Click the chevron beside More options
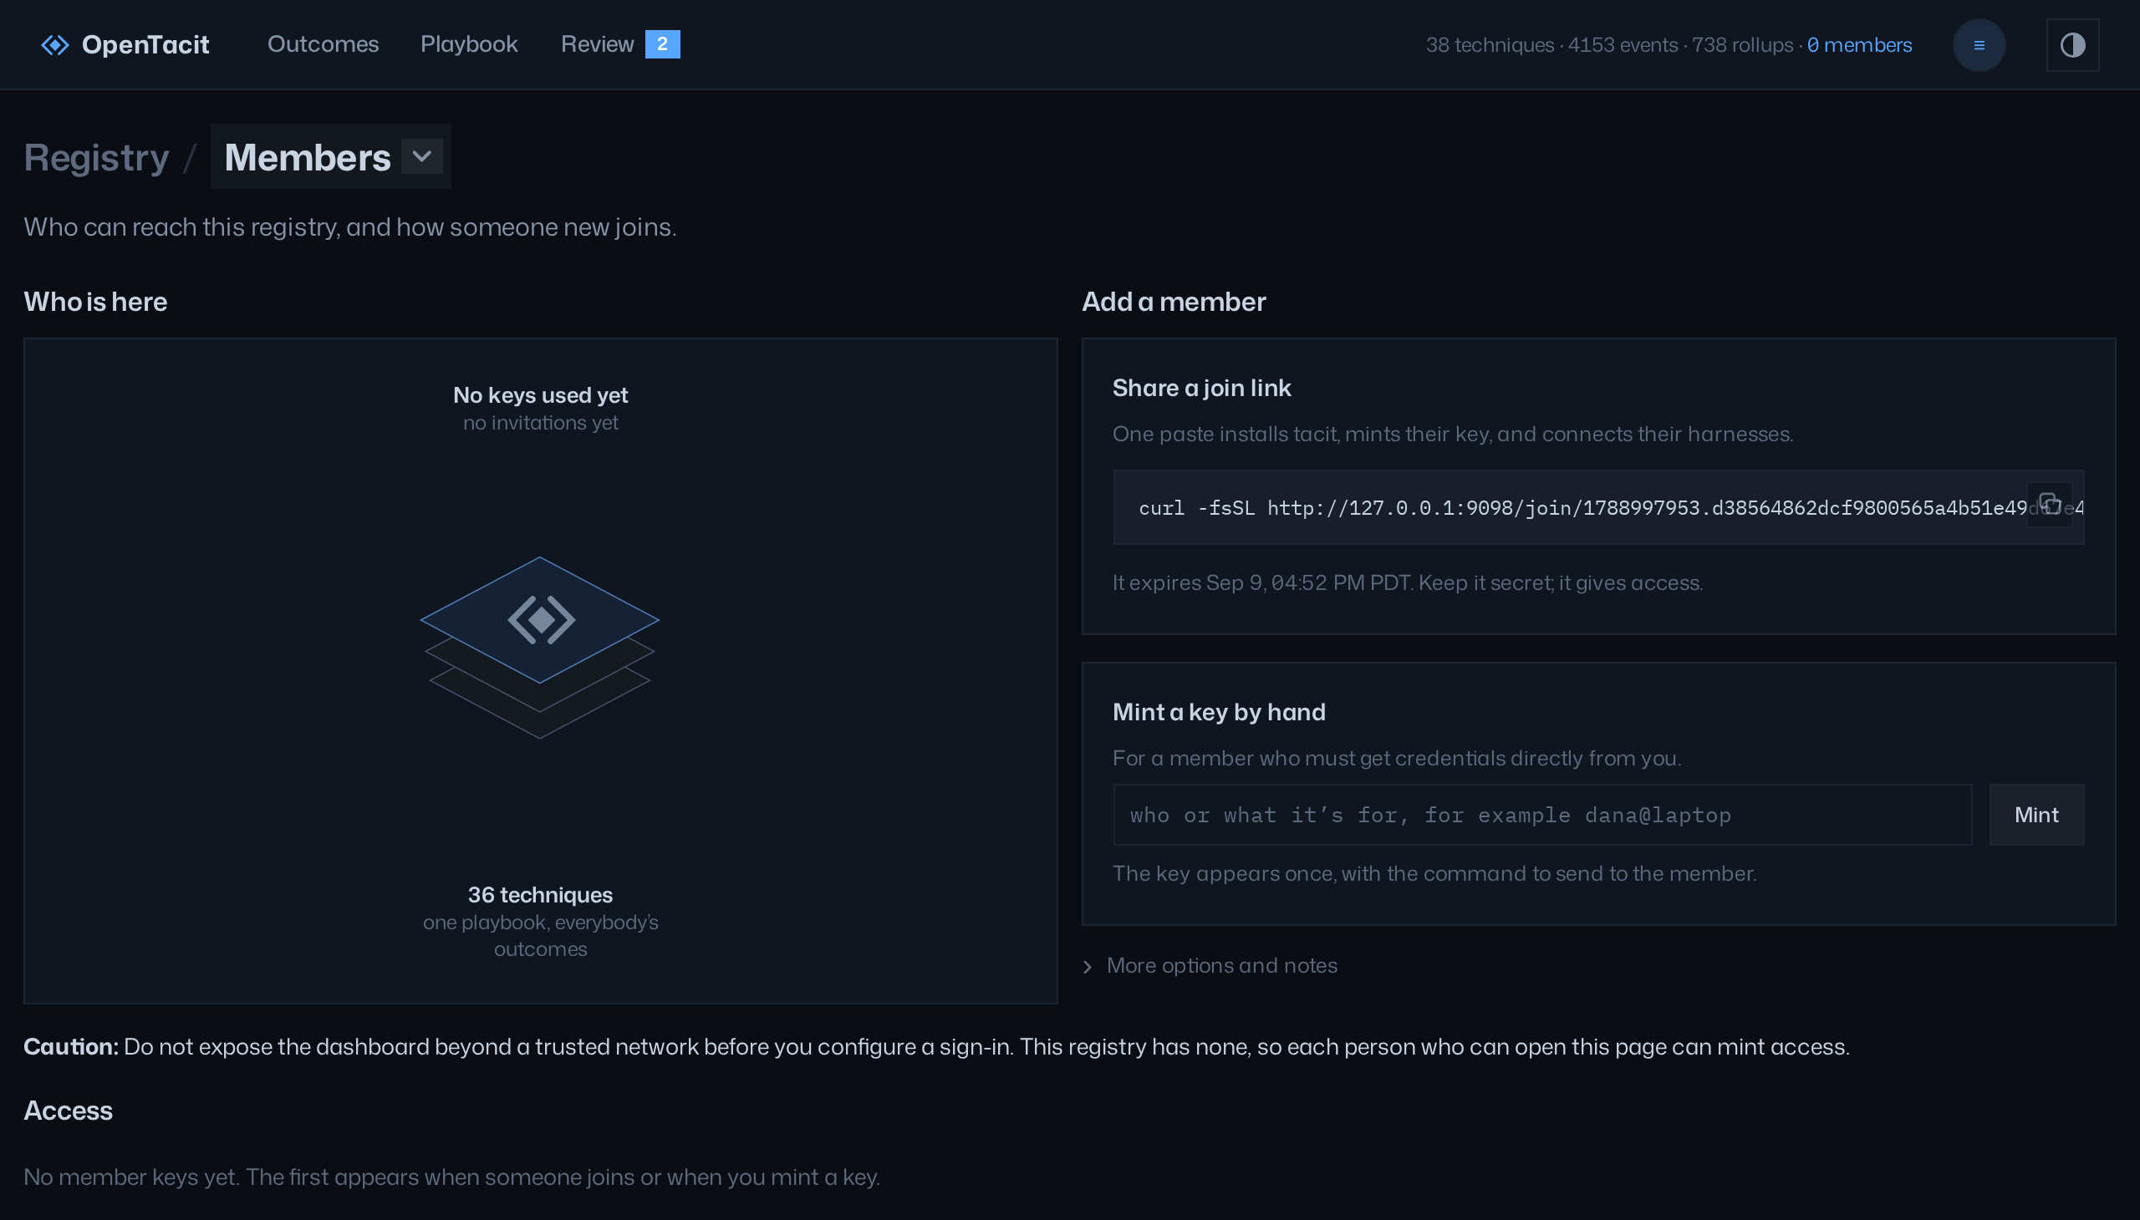This screenshot has height=1220, width=2140. 1088,967
